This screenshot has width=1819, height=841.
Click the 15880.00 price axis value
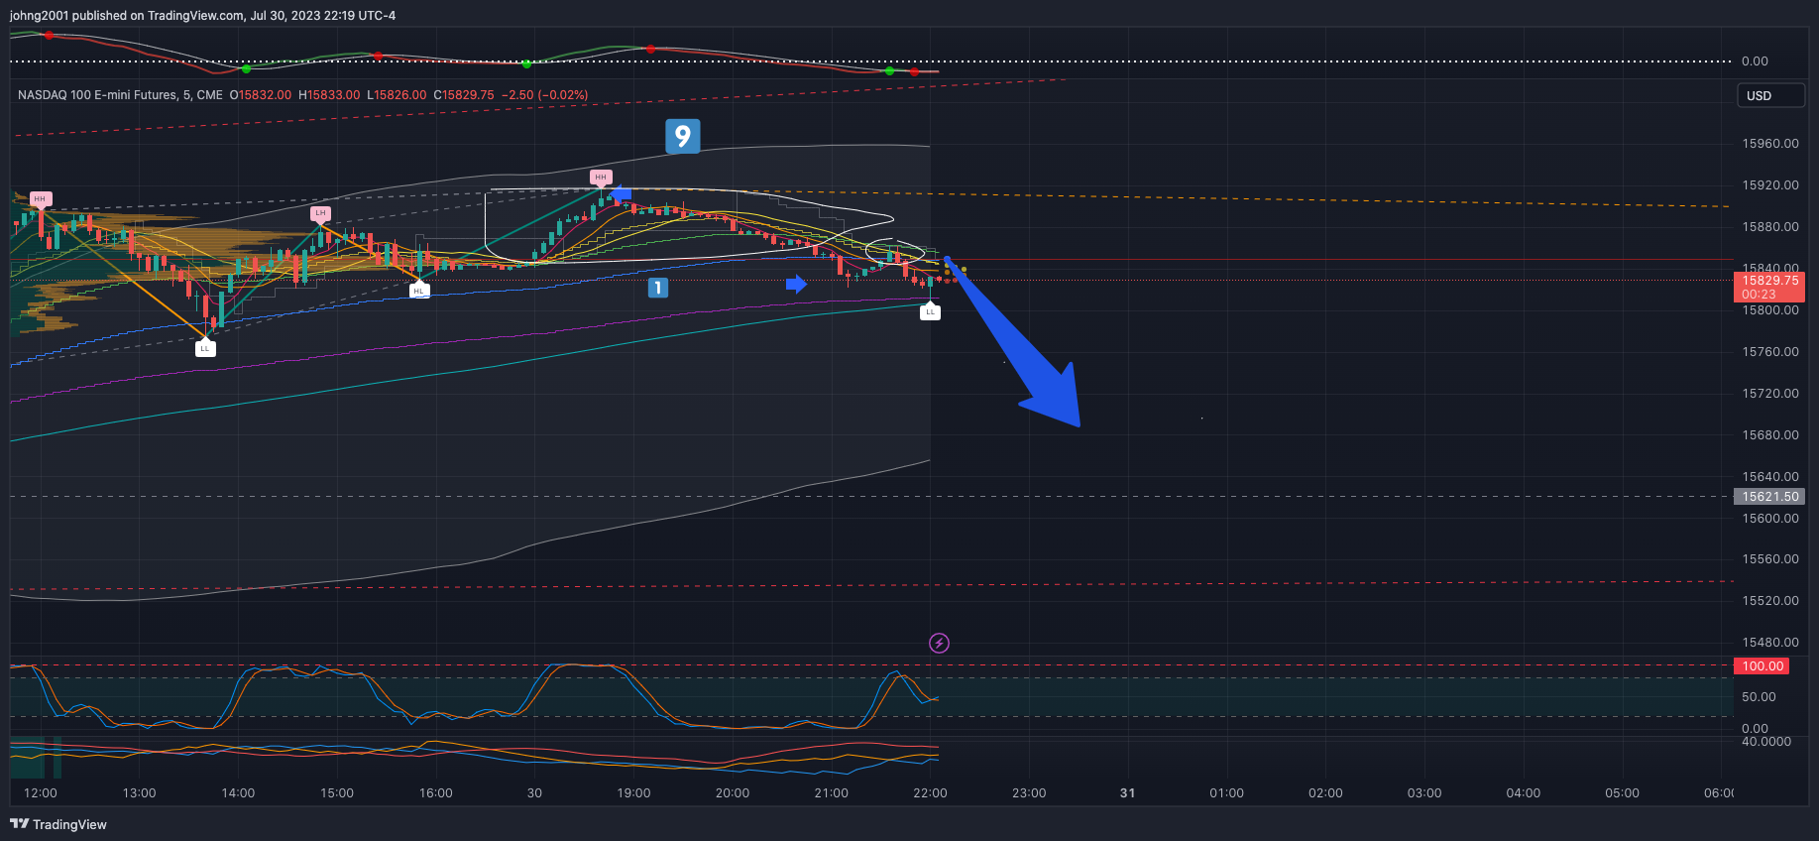click(1770, 227)
